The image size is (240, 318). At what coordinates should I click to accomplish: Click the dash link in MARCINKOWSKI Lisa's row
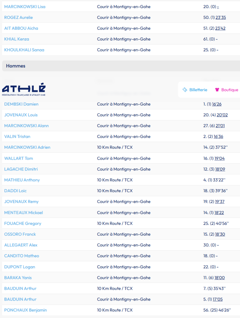coord(218,7)
